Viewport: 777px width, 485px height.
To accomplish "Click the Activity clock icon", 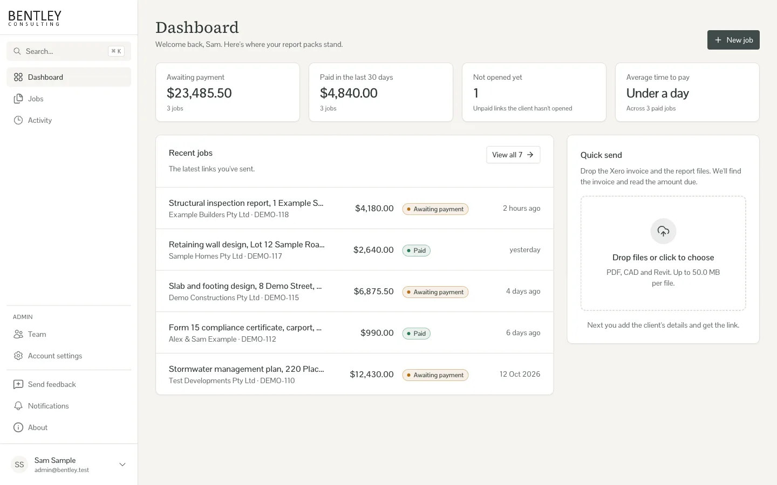I will point(18,120).
